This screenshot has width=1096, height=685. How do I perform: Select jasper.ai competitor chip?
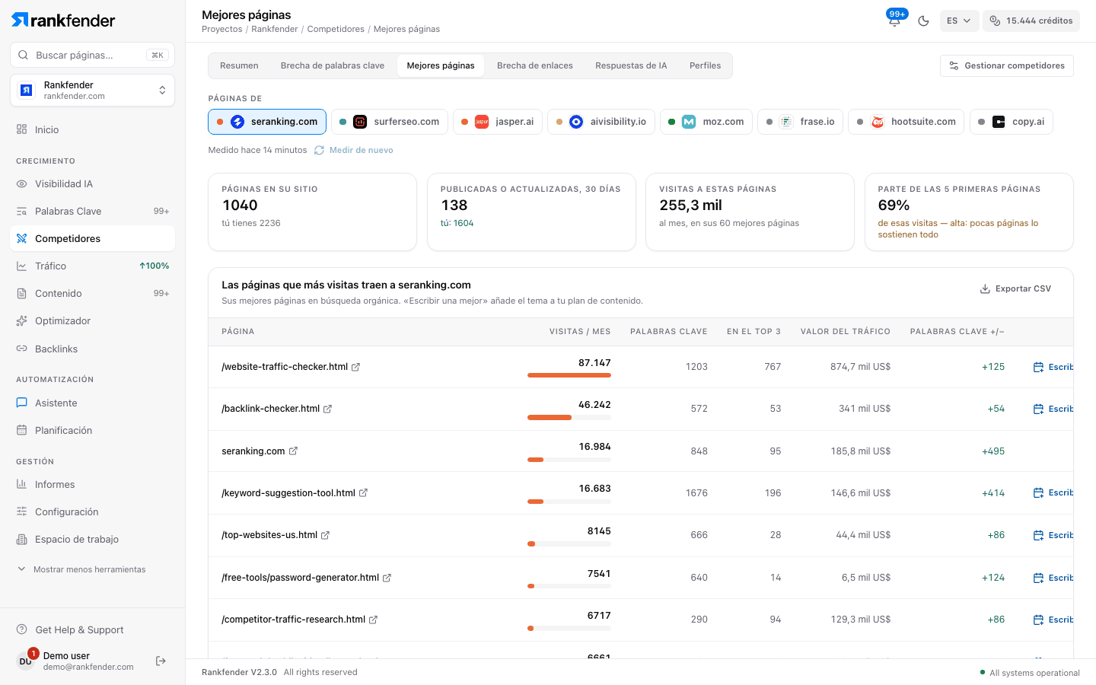click(498, 122)
